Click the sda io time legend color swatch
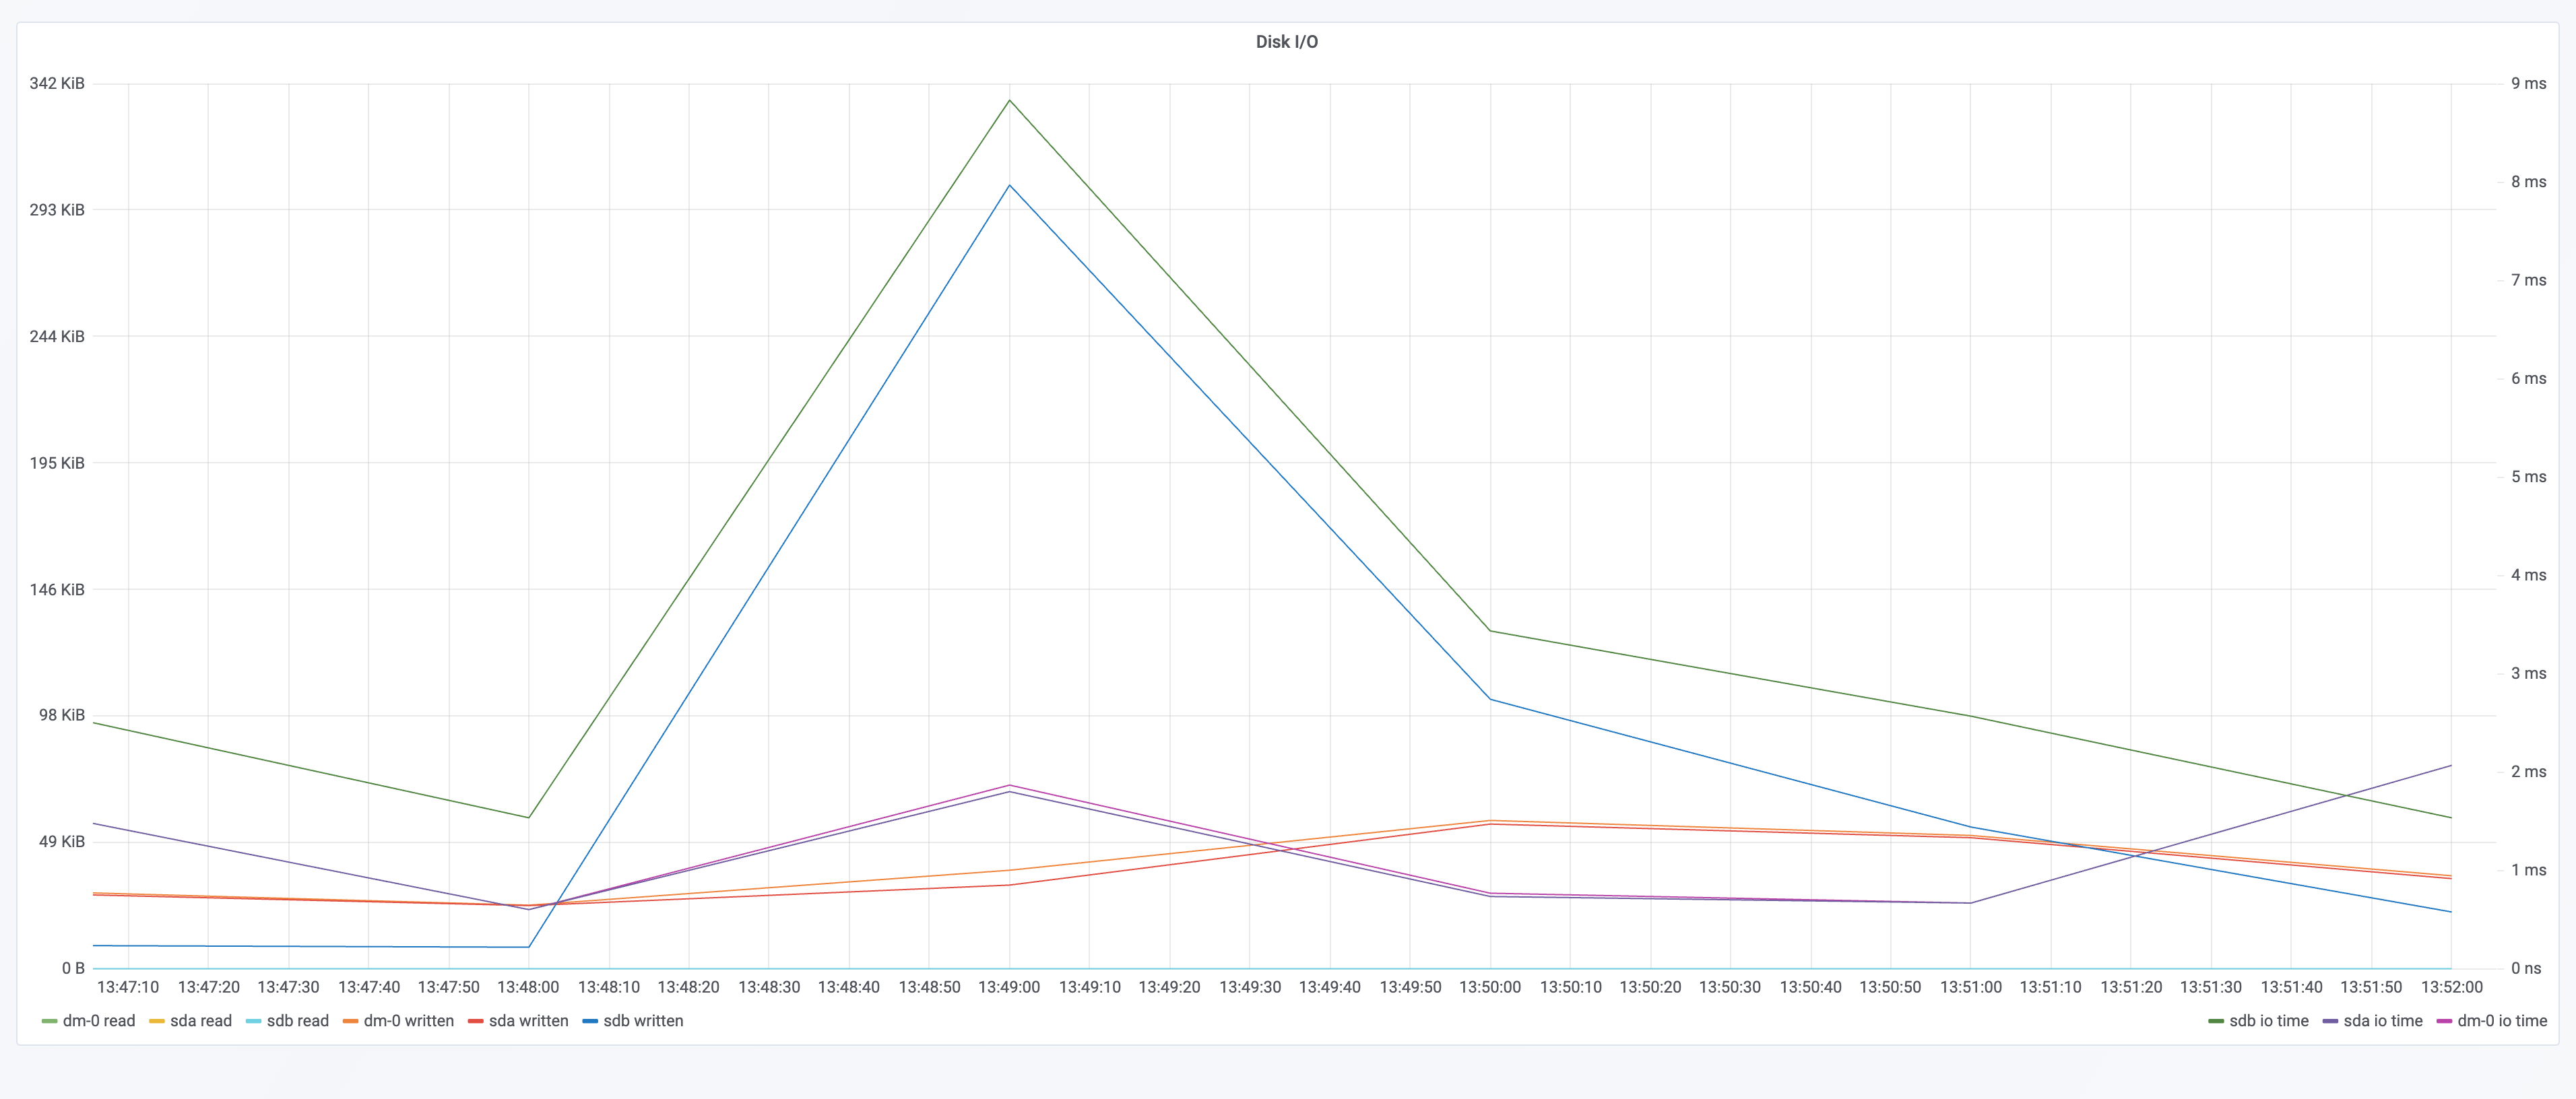This screenshot has height=1099, width=2576. (x=2330, y=1021)
